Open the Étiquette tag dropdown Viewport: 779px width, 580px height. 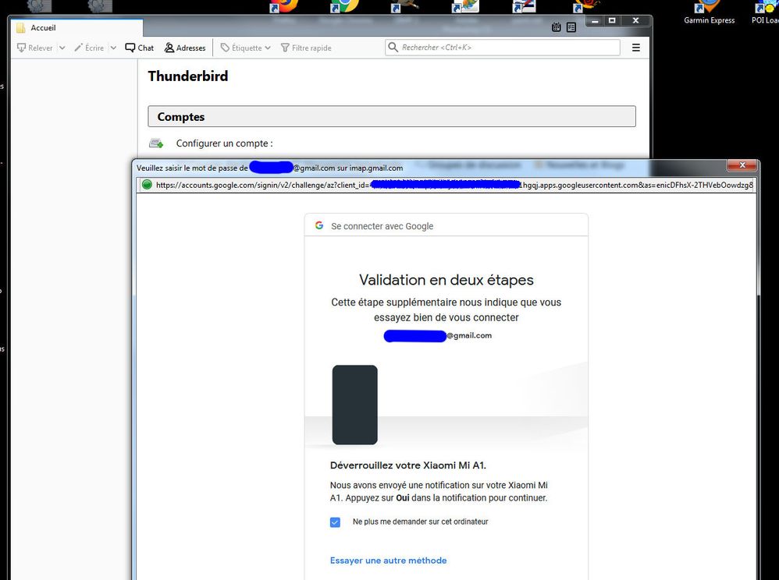[244, 48]
